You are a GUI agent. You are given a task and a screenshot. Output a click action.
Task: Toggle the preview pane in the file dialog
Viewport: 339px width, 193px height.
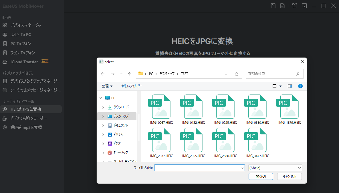290,86
